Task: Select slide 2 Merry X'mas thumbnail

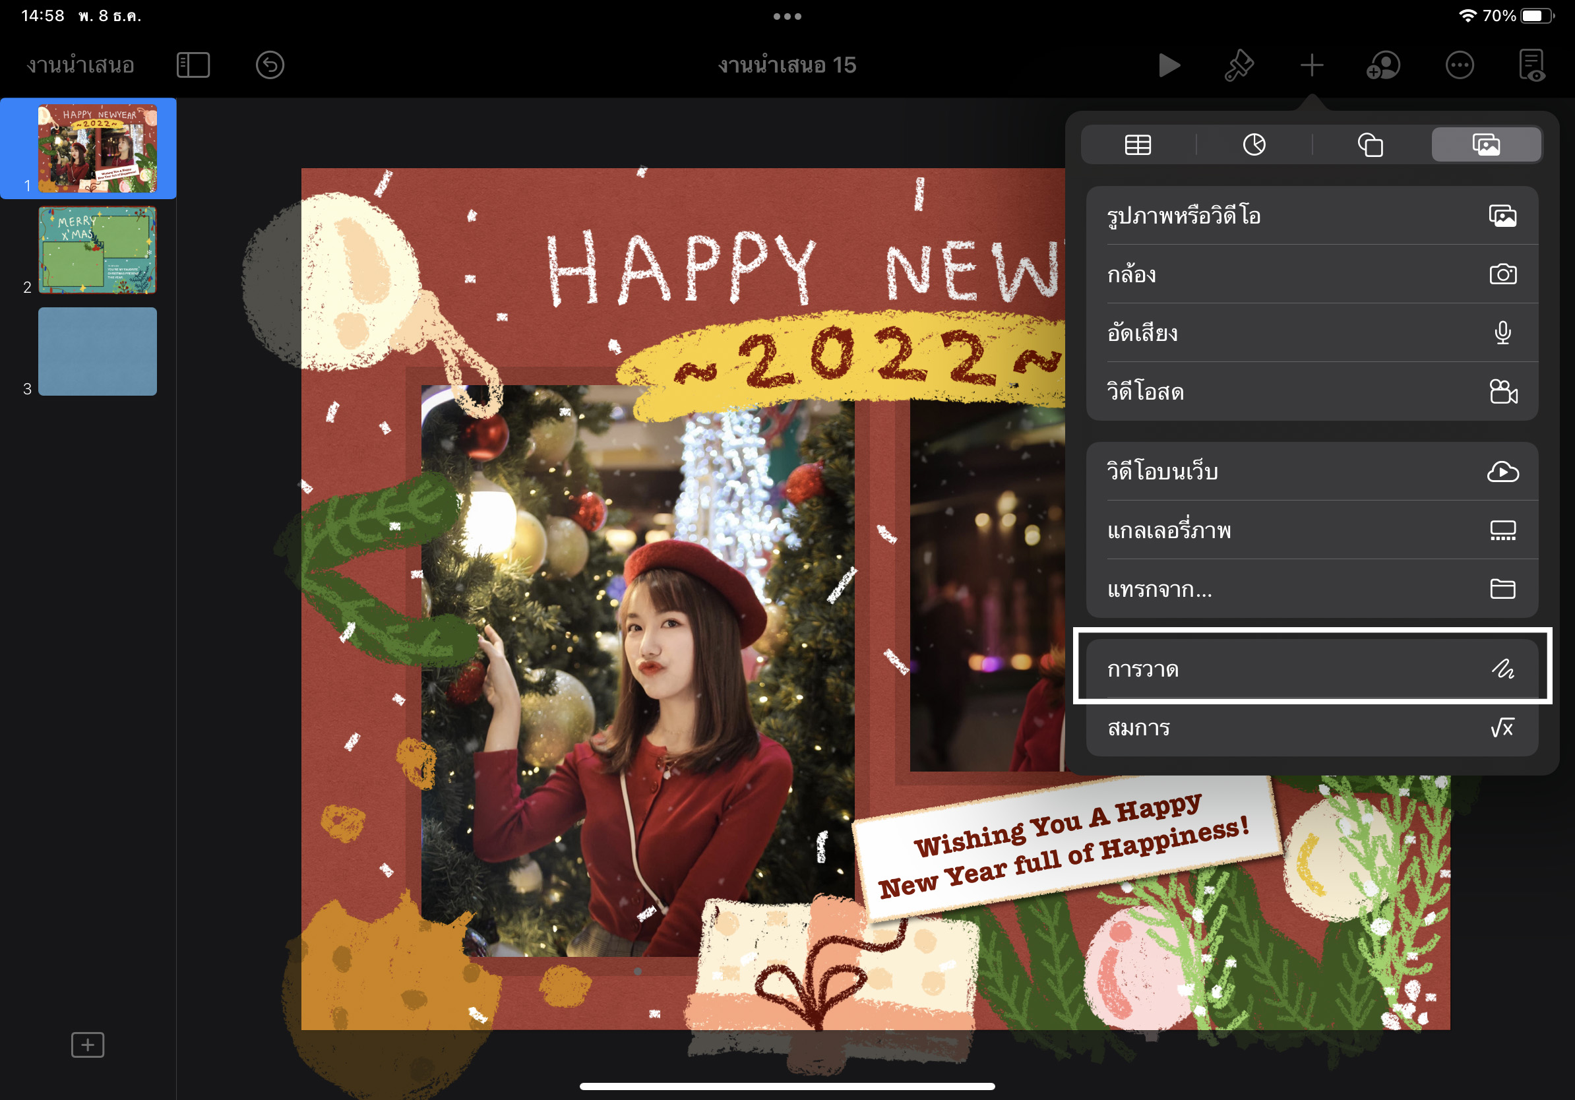Action: tap(98, 251)
